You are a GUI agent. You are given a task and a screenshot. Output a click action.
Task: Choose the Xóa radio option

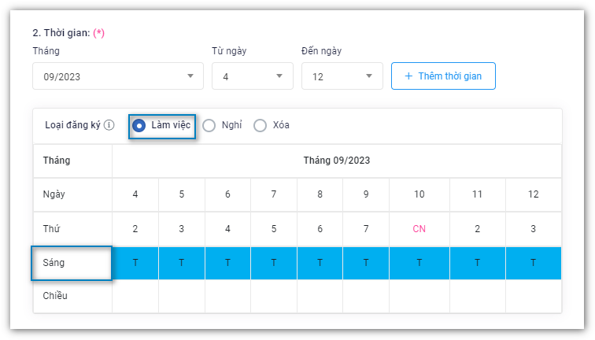pyautogui.click(x=260, y=125)
